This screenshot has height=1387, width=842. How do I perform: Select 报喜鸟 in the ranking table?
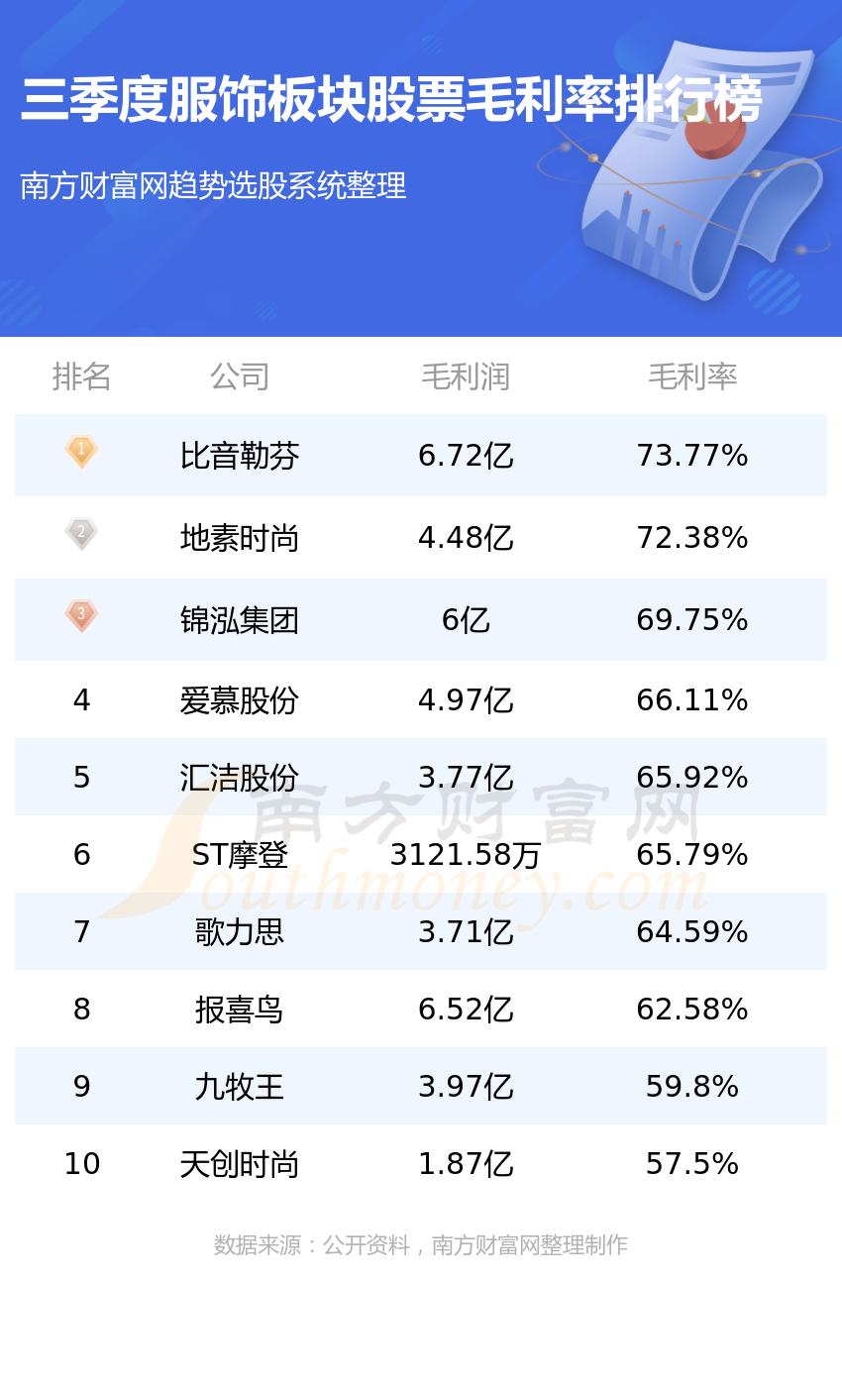(240, 1009)
